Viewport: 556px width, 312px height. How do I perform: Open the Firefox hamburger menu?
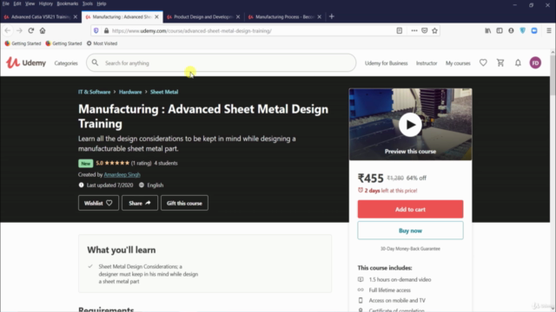[x=548, y=31]
